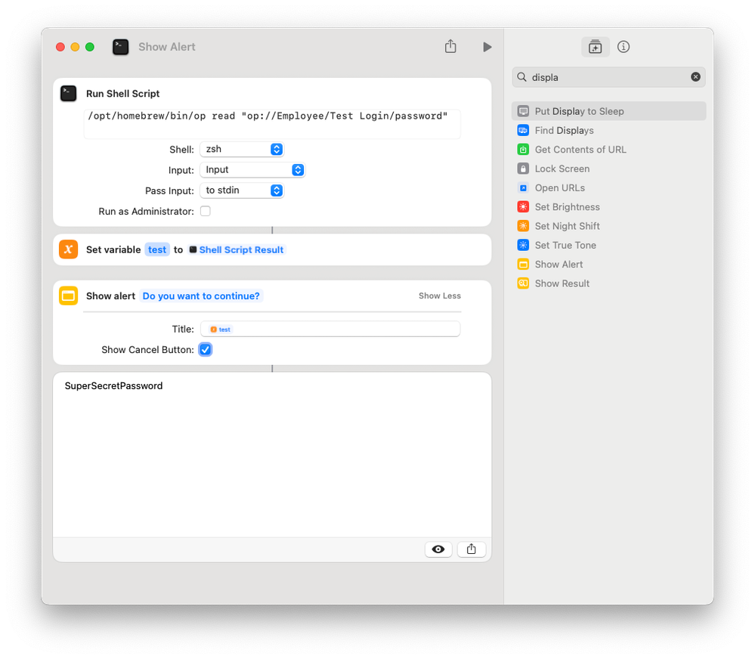
Task: Select Find Displays action
Action: tap(608, 131)
